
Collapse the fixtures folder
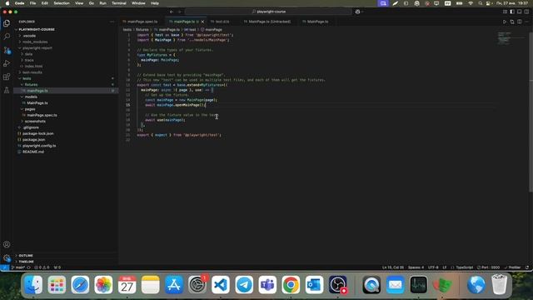pos(31,84)
